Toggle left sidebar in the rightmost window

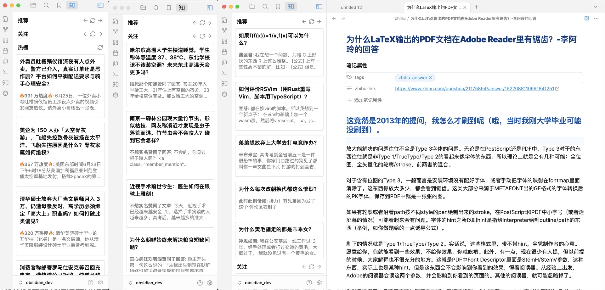point(319,7)
